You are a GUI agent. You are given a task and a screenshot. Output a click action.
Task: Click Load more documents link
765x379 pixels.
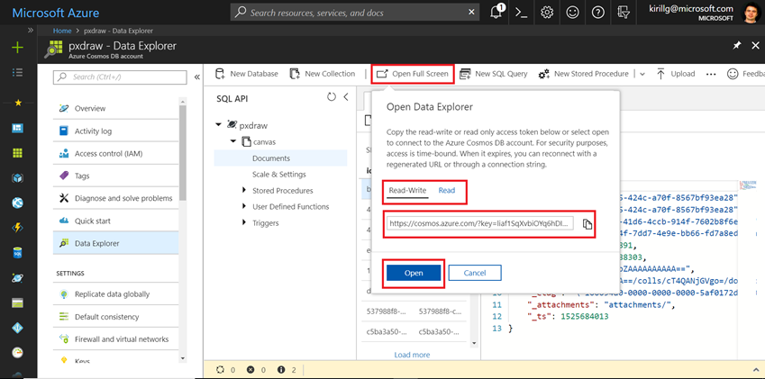click(x=412, y=355)
